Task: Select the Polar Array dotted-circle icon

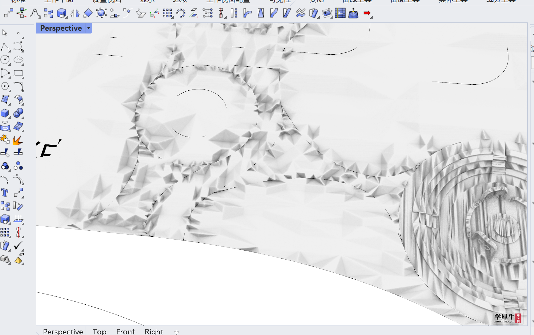Action: tap(181, 13)
